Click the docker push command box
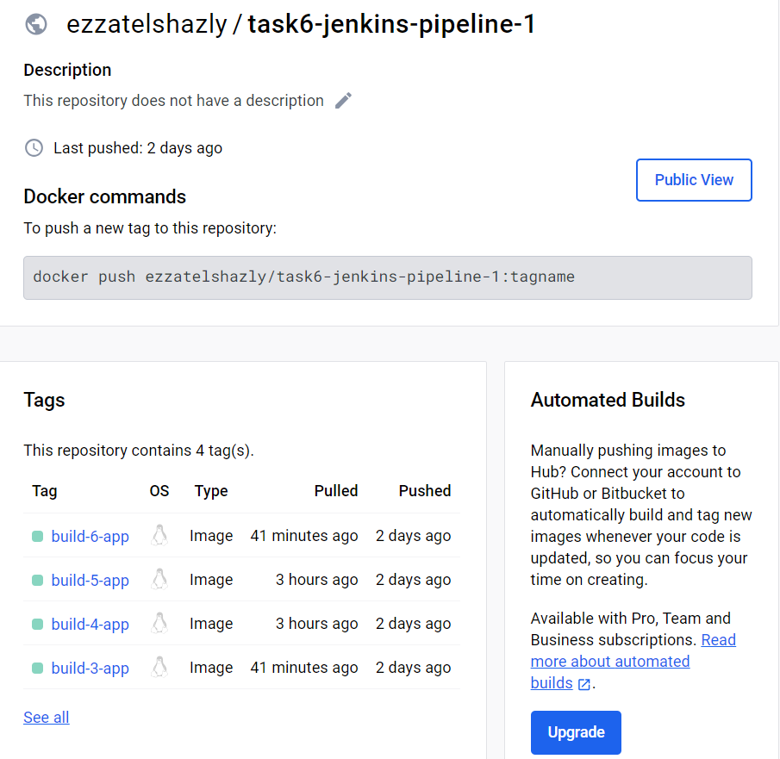This screenshot has width=780, height=759. click(387, 277)
